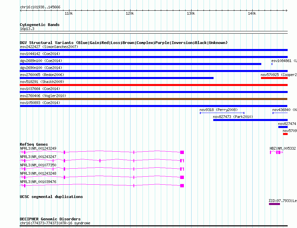Select the DECIPHER Genomic Disorders track title
Screen dimensions: 297x228
click(x=50, y=219)
